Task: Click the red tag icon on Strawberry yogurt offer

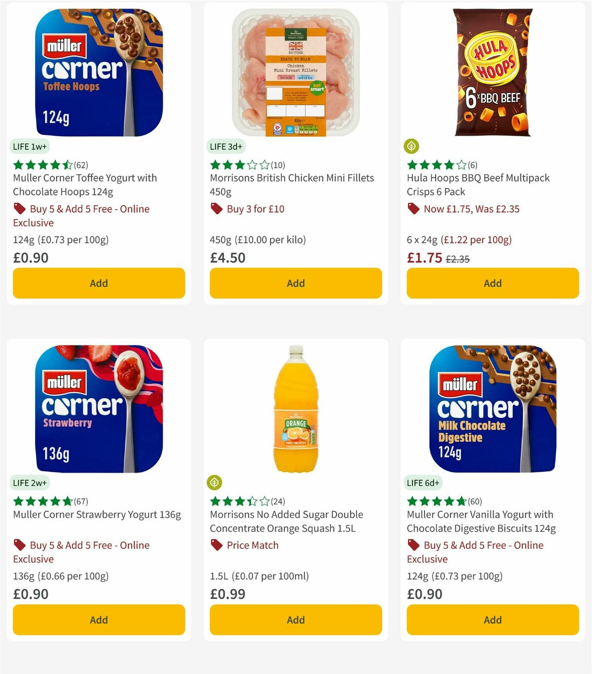Action: (x=19, y=545)
